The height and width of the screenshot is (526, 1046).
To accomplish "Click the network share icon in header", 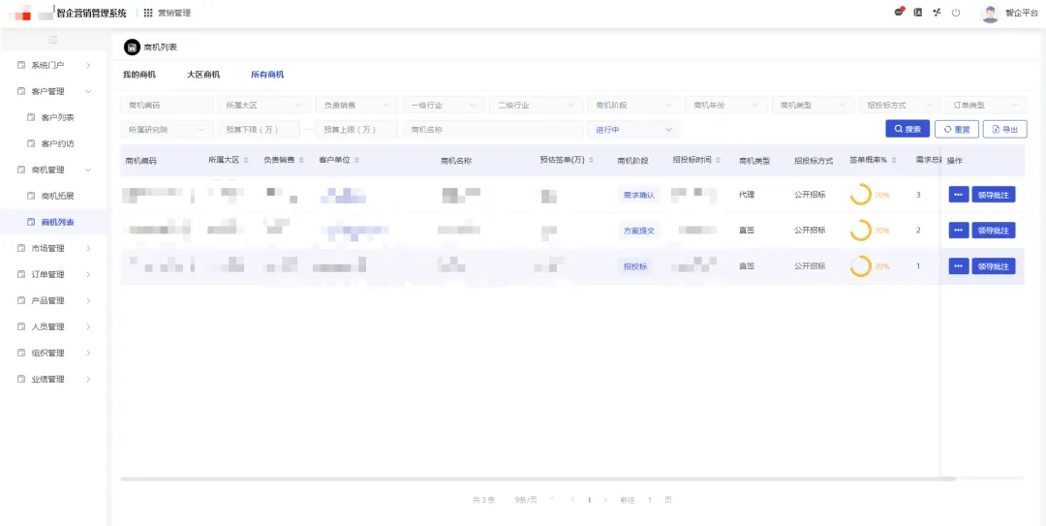I will [937, 13].
